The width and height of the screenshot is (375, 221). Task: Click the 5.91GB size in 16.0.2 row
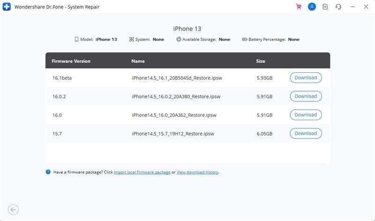coord(264,97)
